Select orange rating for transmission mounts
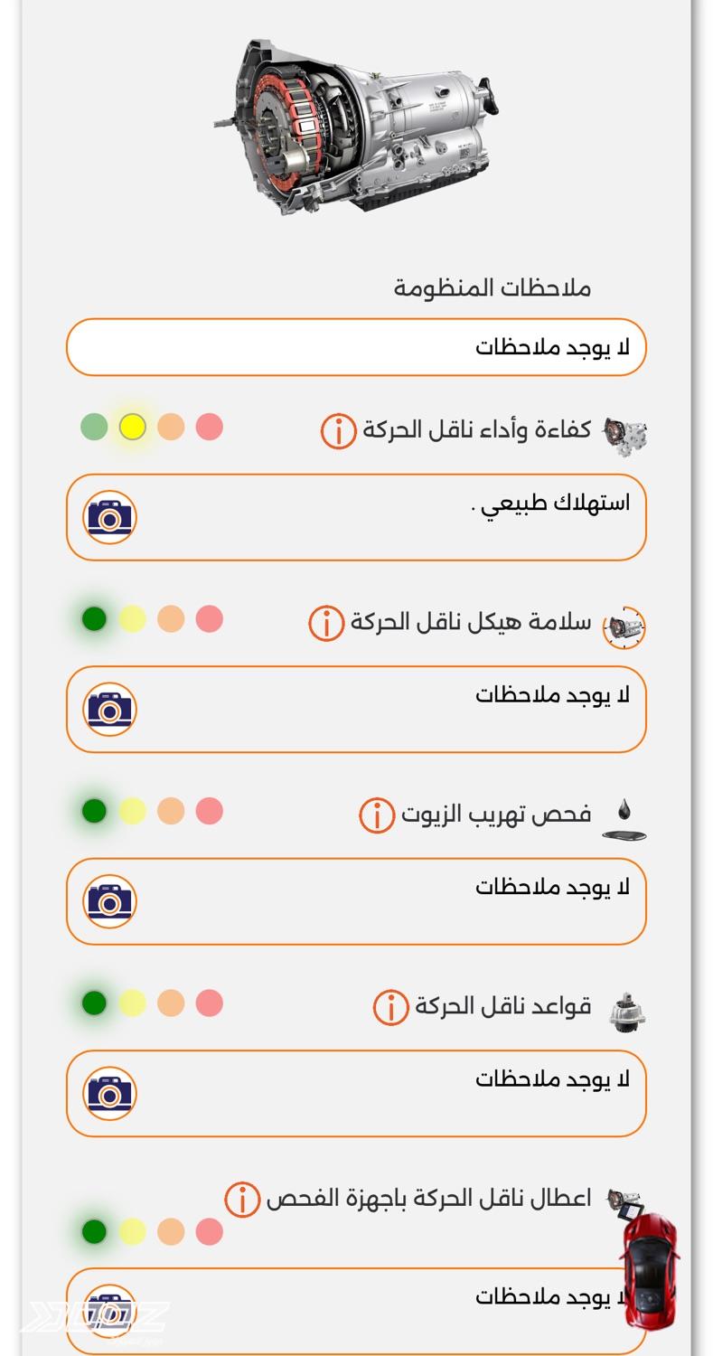The image size is (713, 1356). pyautogui.click(x=171, y=1003)
